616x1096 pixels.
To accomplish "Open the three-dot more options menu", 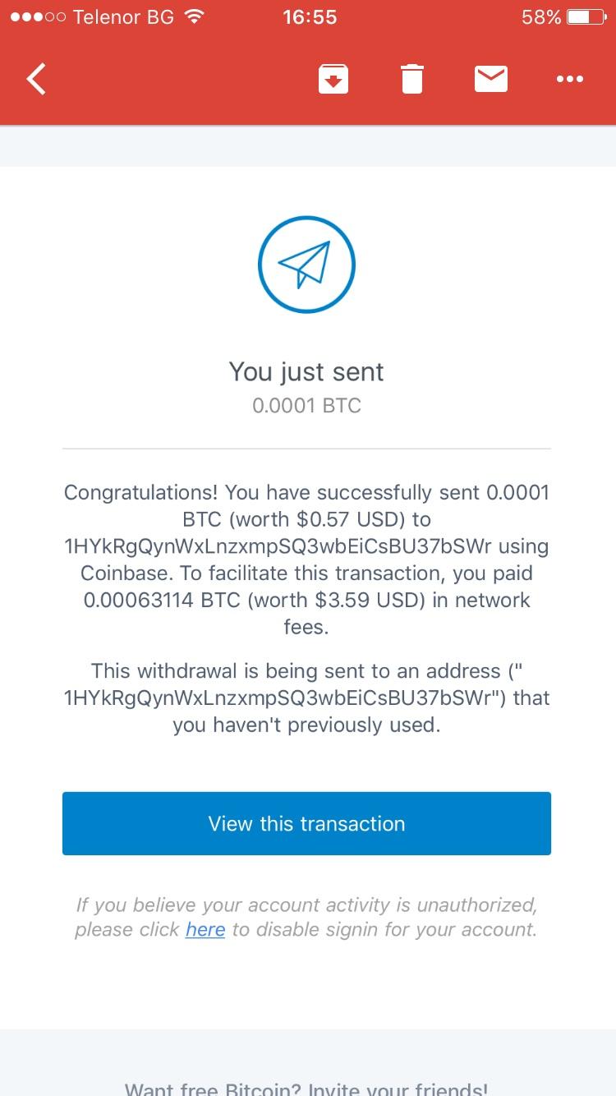I will 569,79.
